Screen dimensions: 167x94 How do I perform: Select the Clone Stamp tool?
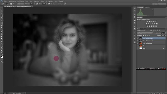tap(2, 27)
